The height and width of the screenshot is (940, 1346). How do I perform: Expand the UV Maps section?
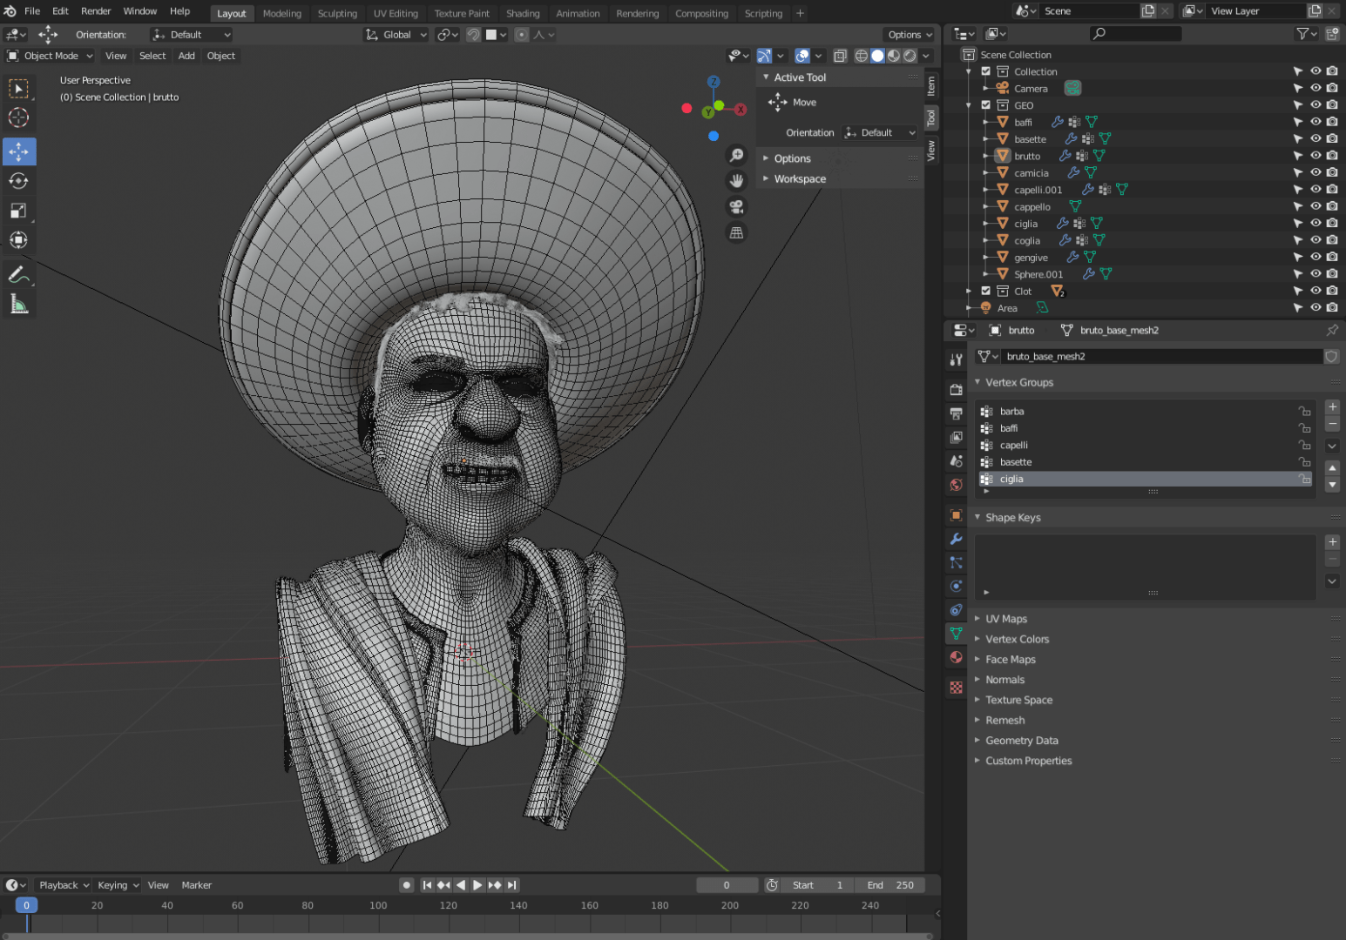[1006, 619]
